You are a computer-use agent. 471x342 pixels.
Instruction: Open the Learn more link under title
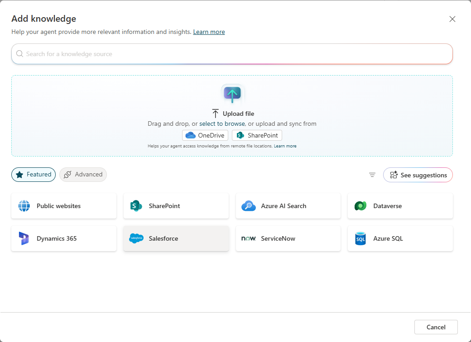pos(209,32)
